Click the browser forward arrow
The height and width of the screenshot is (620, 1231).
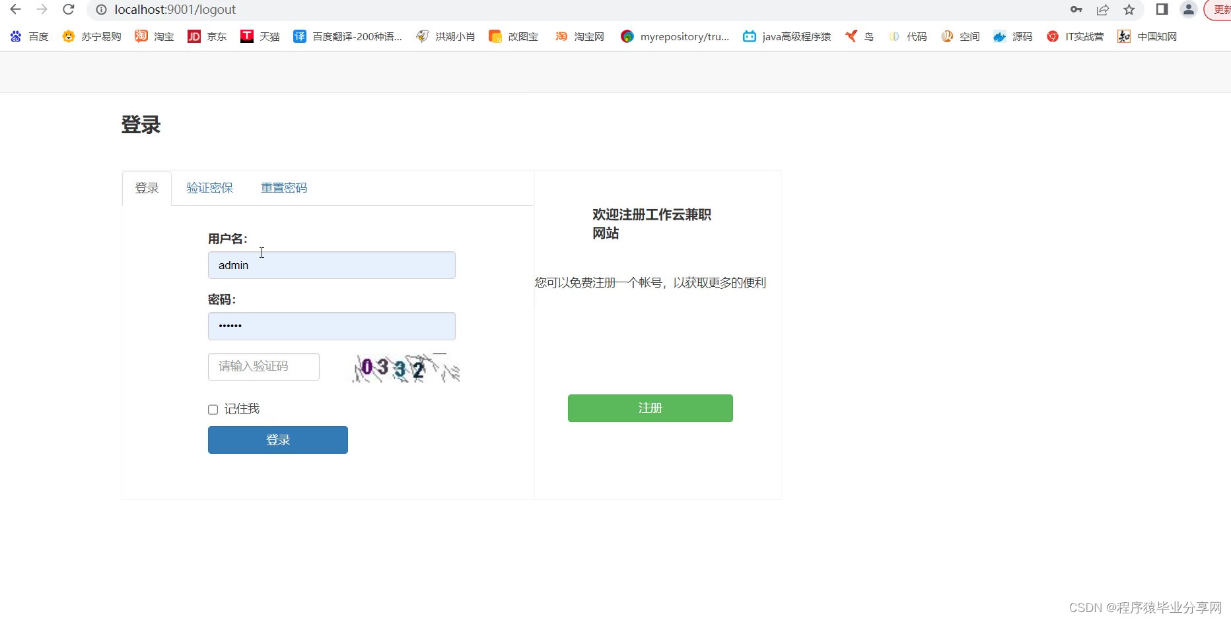click(x=42, y=9)
